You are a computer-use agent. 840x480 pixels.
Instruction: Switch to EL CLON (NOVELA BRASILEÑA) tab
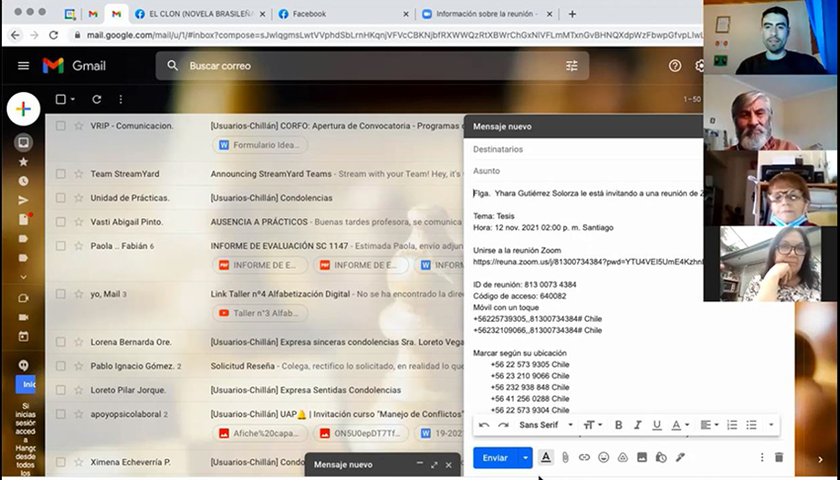point(201,14)
